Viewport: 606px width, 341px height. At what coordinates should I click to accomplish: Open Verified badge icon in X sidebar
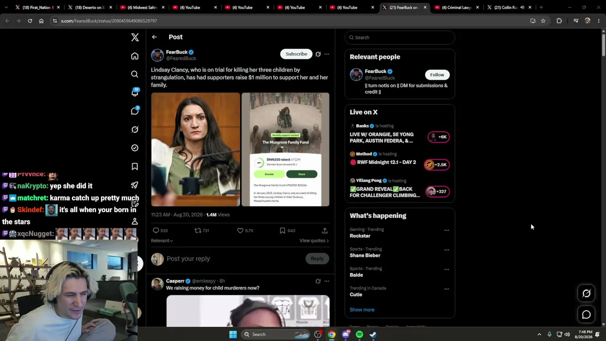[135, 148]
